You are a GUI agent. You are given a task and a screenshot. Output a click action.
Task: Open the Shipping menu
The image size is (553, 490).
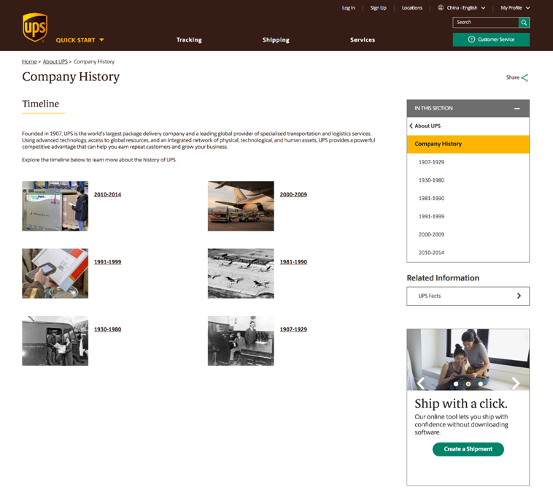[x=276, y=40]
